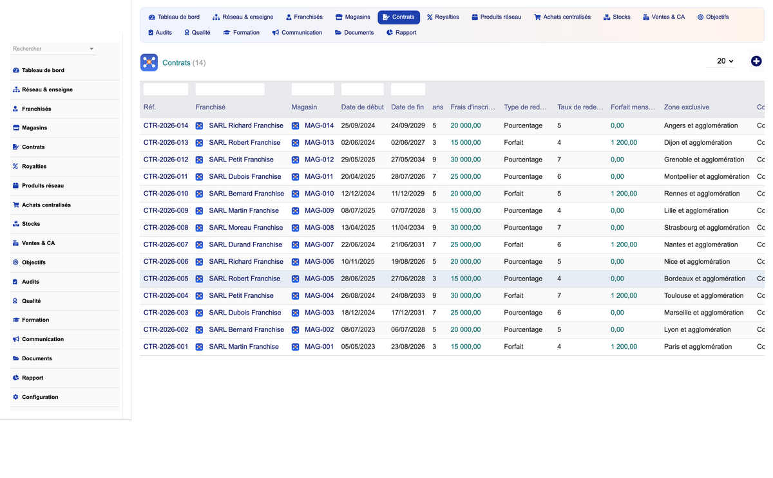Click the megaphone icon beside sidebar Communication
The image size is (773, 478).
[15, 339]
